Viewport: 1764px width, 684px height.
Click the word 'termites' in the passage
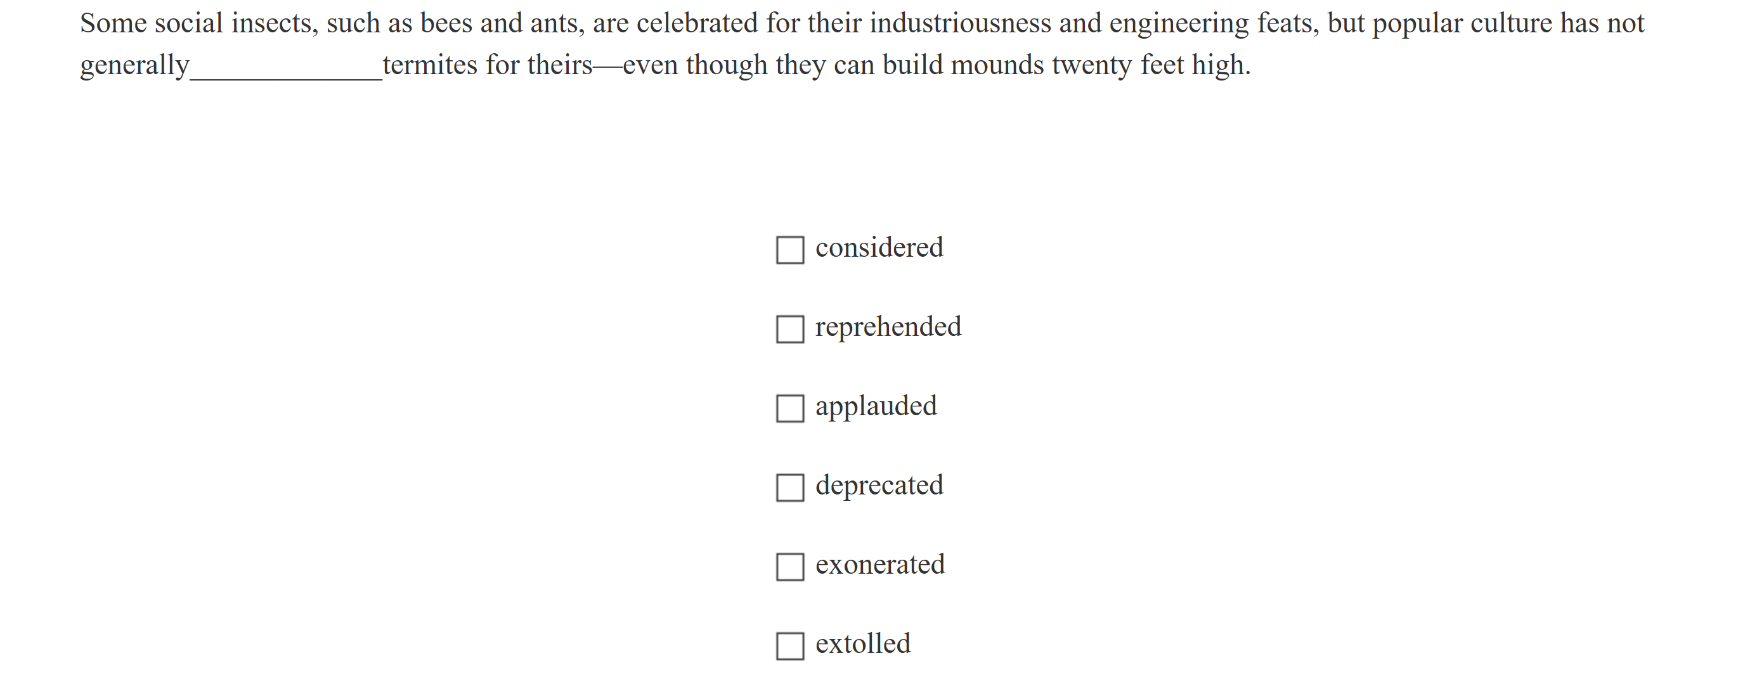429,65
